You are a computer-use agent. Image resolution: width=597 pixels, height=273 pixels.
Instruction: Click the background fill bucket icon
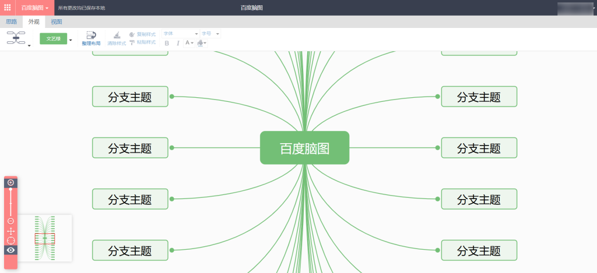(x=200, y=43)
